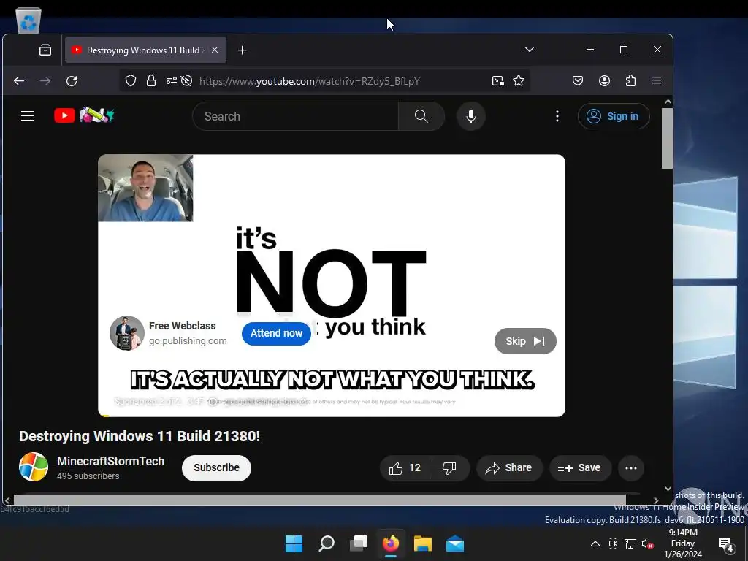
Task: Open YouTube settings three-dot menu
Action: (x=557, y=116)
